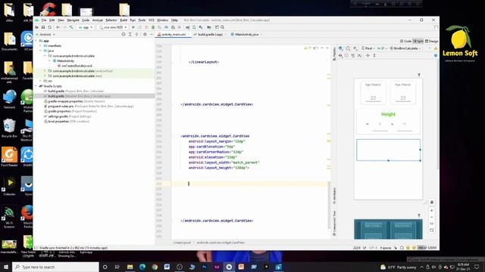
Task: Click the Sync/Reload toolbar icon
Action: [x=50, y=27]
